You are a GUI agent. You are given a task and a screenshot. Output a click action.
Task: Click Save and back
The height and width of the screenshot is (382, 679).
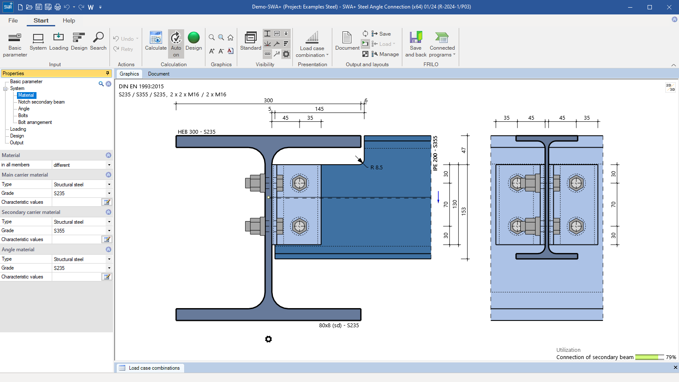click(416, 44)
